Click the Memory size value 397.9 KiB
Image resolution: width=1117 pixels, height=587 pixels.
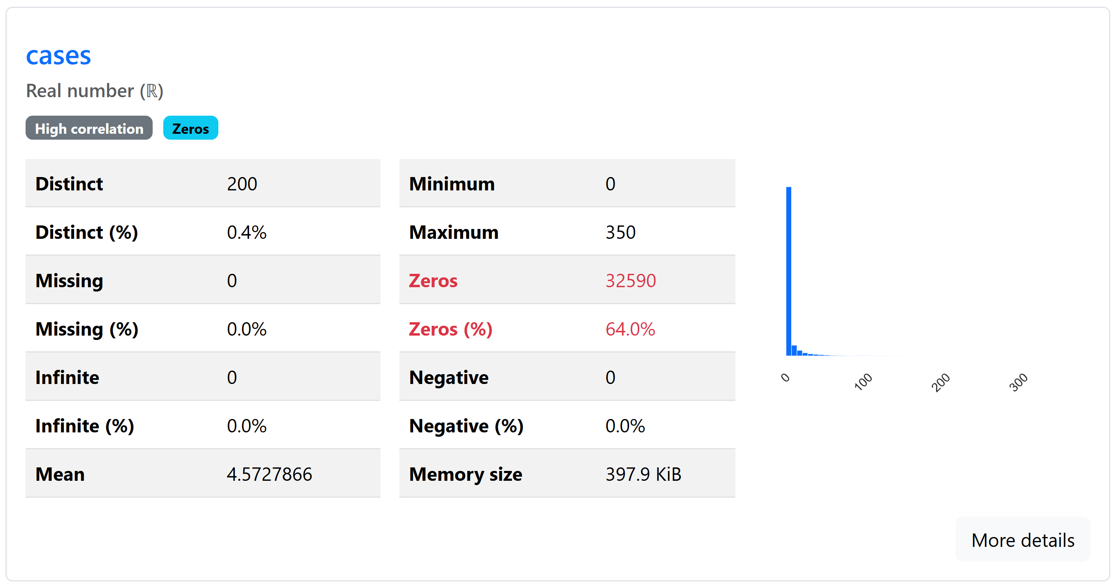[643, 474]
